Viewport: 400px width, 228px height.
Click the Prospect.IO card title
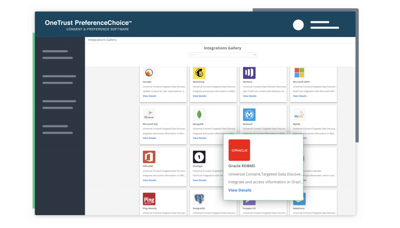click(x=249, y=209)
